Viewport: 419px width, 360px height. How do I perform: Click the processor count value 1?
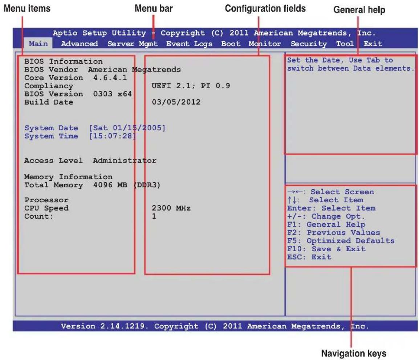click(x=154, y=216)
